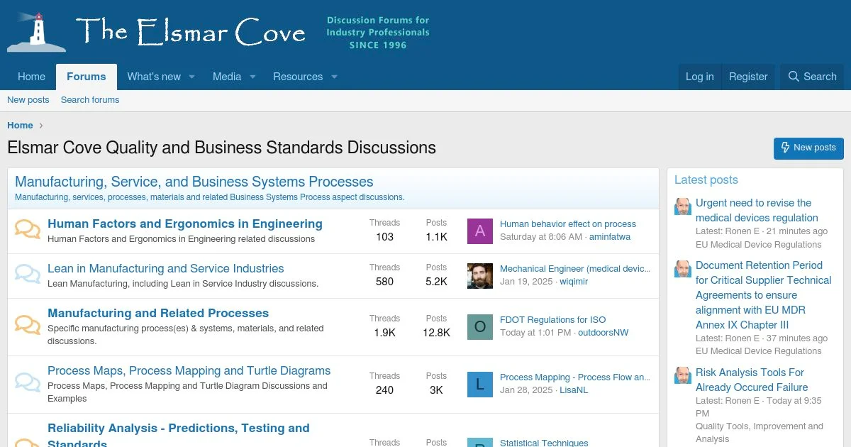Expand the What's new dropdown arrow

click(x=191, y=77)
